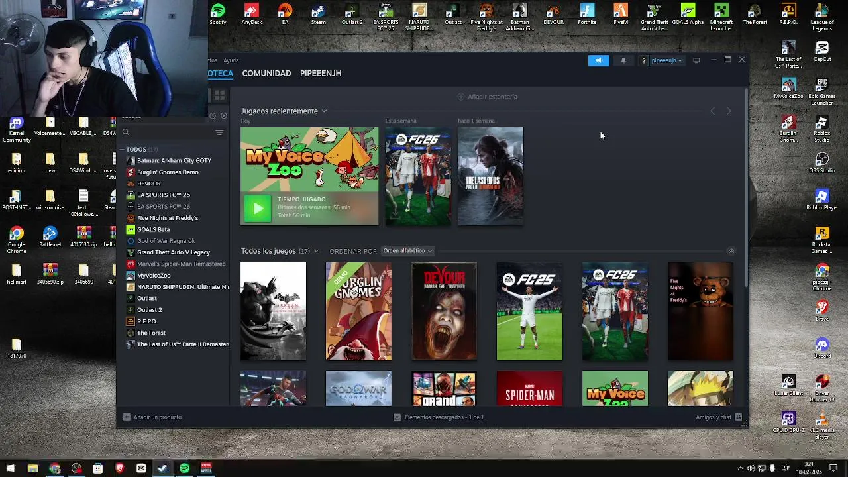The image size is (848, 477).
Task: Open Amigos y chat
Action: tap(719, 417)
